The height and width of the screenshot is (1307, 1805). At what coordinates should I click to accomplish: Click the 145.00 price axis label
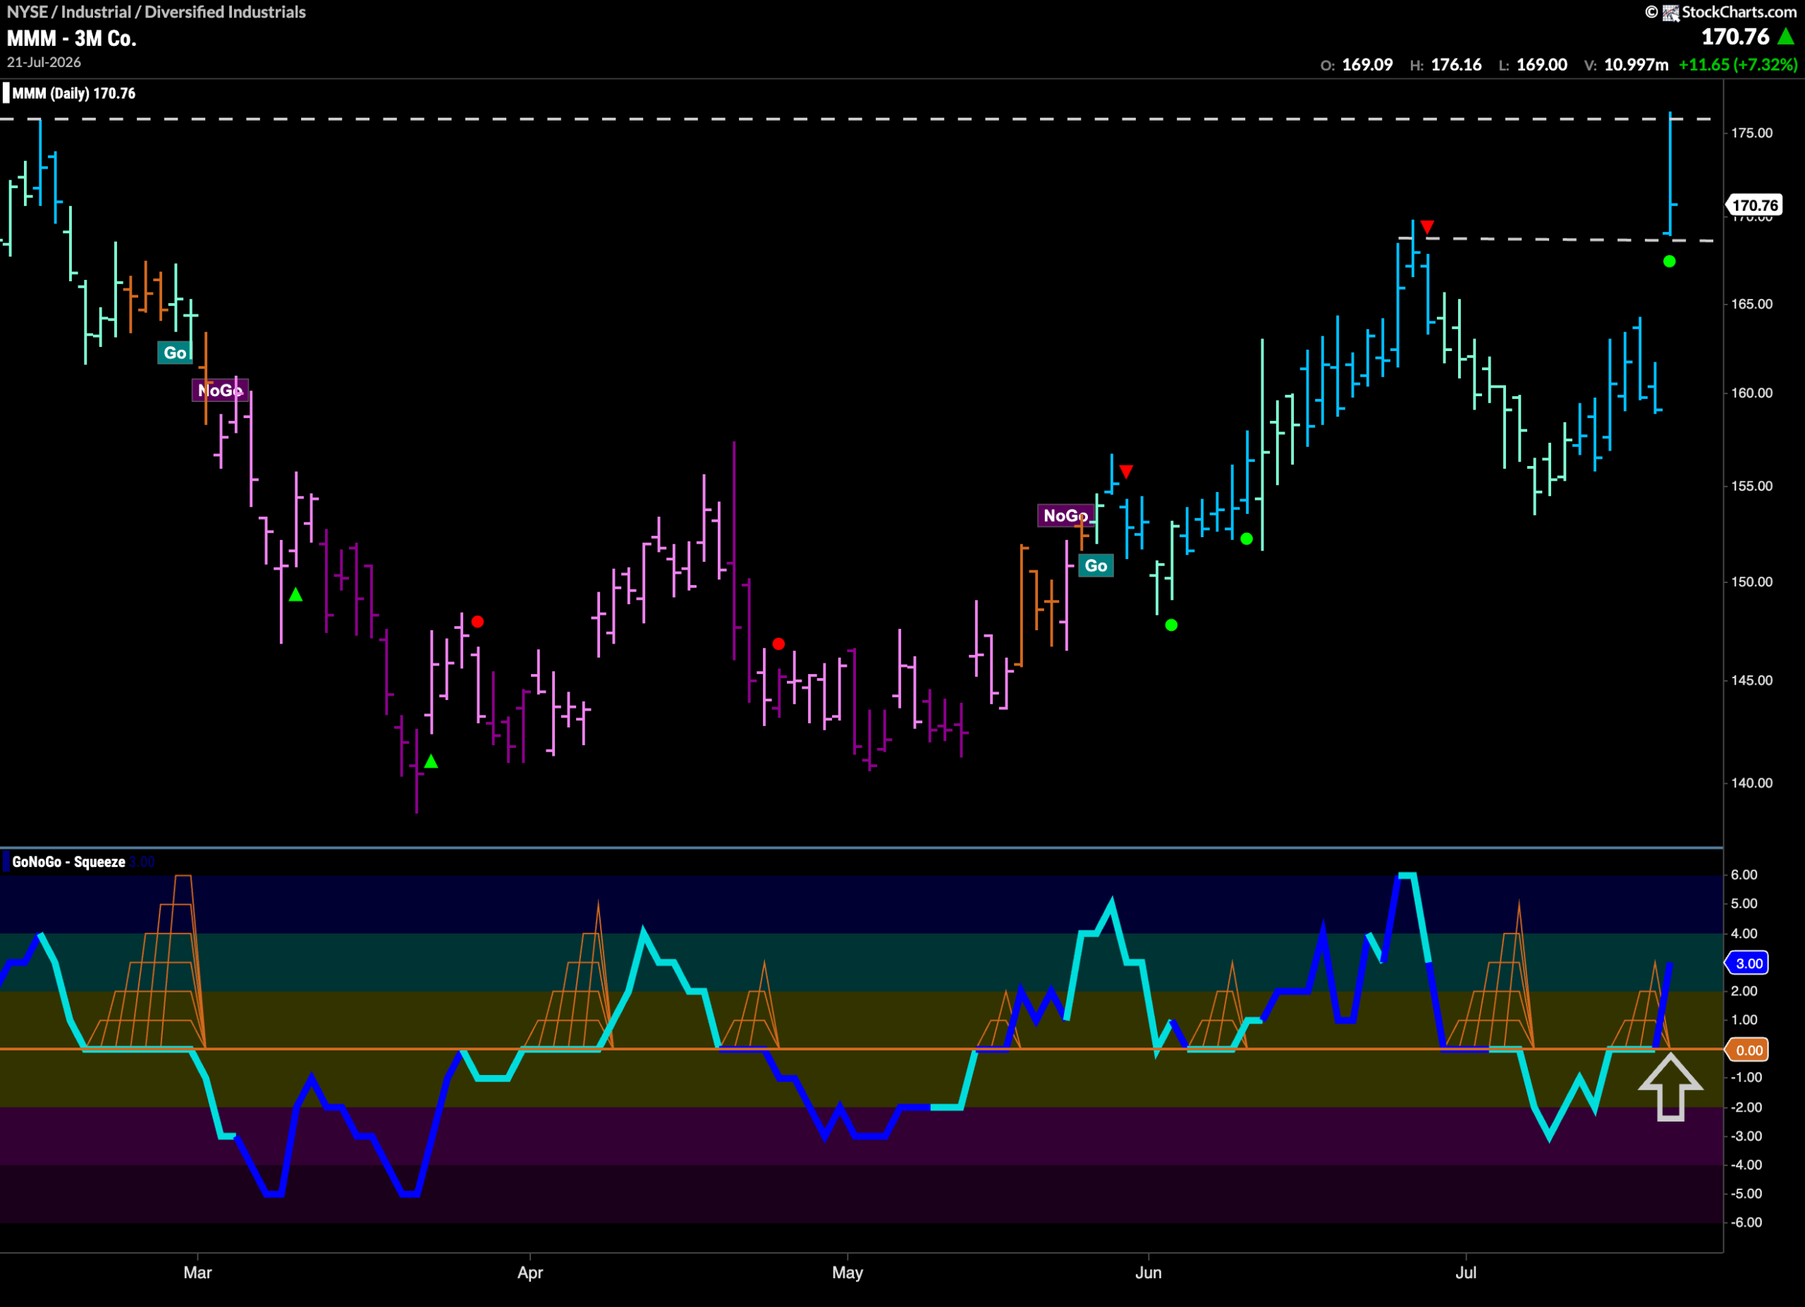1751,680
